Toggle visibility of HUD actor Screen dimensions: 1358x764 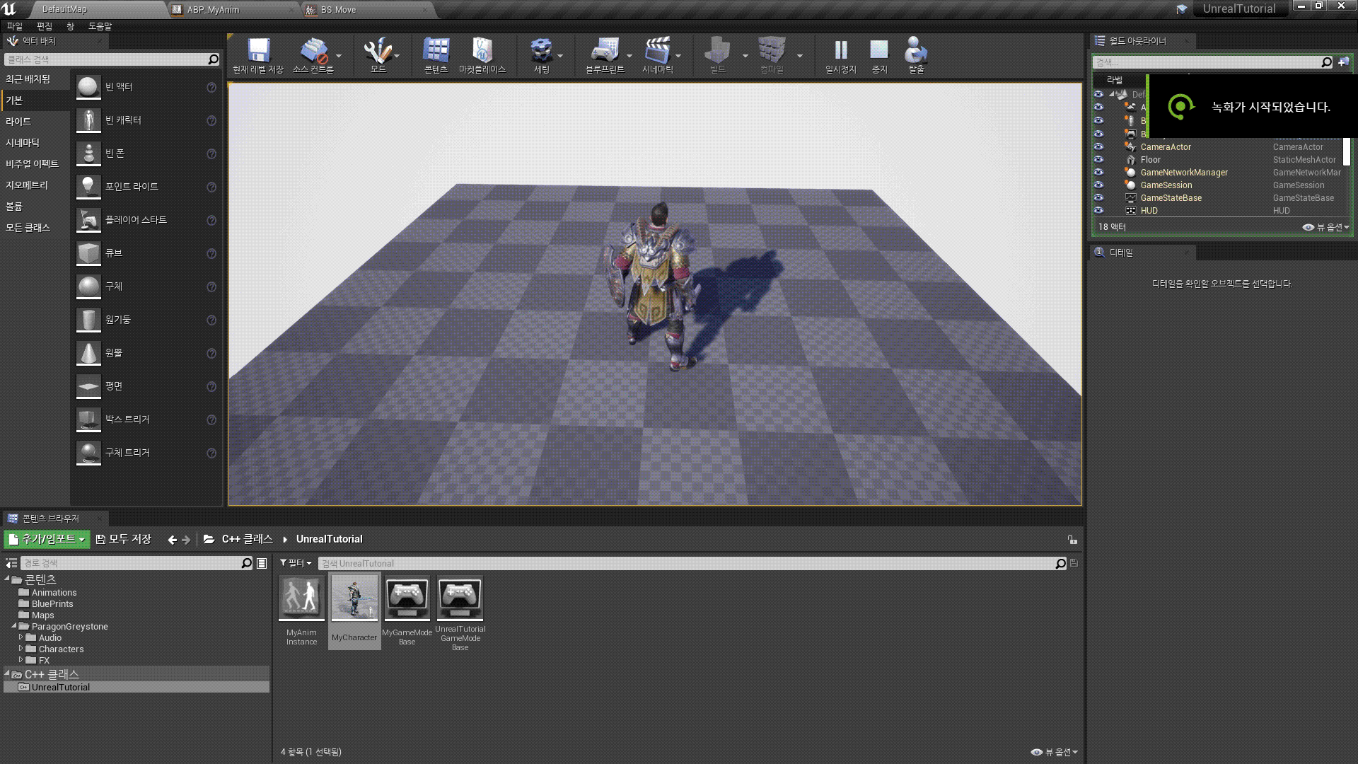click(x=1098, y=210)
